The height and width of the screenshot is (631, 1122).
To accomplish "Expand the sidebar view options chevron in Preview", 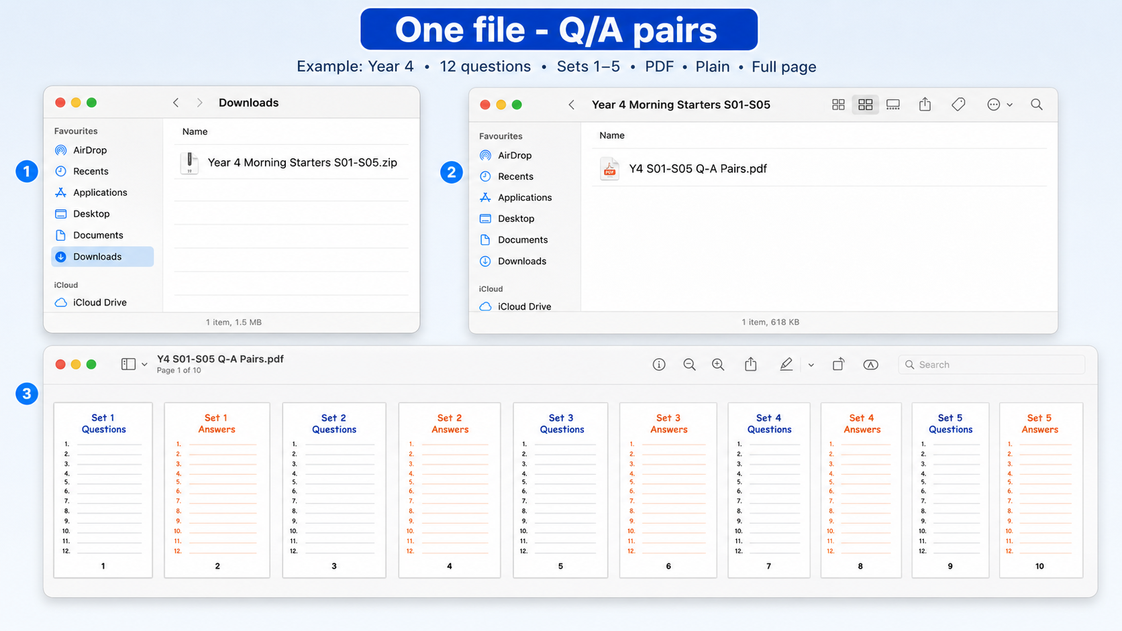I will click(x=144, y=365).
